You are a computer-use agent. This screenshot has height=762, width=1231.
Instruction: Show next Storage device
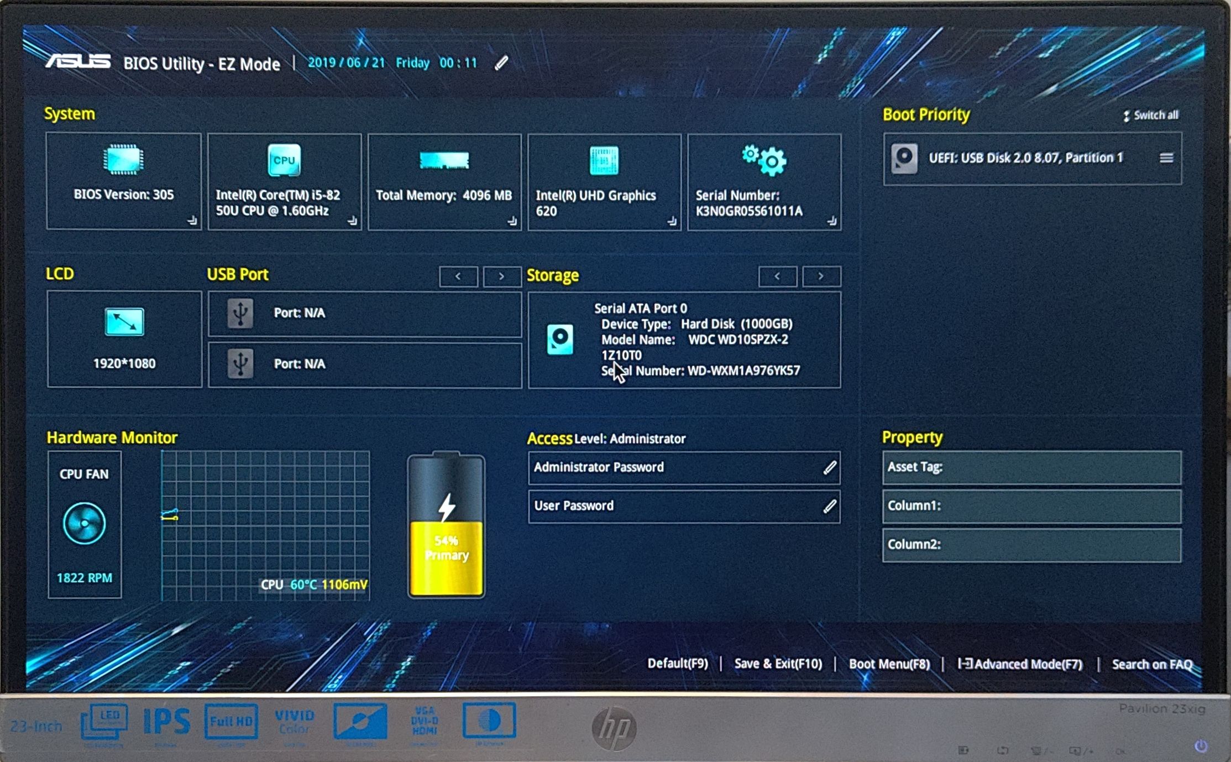coord(821,276)
